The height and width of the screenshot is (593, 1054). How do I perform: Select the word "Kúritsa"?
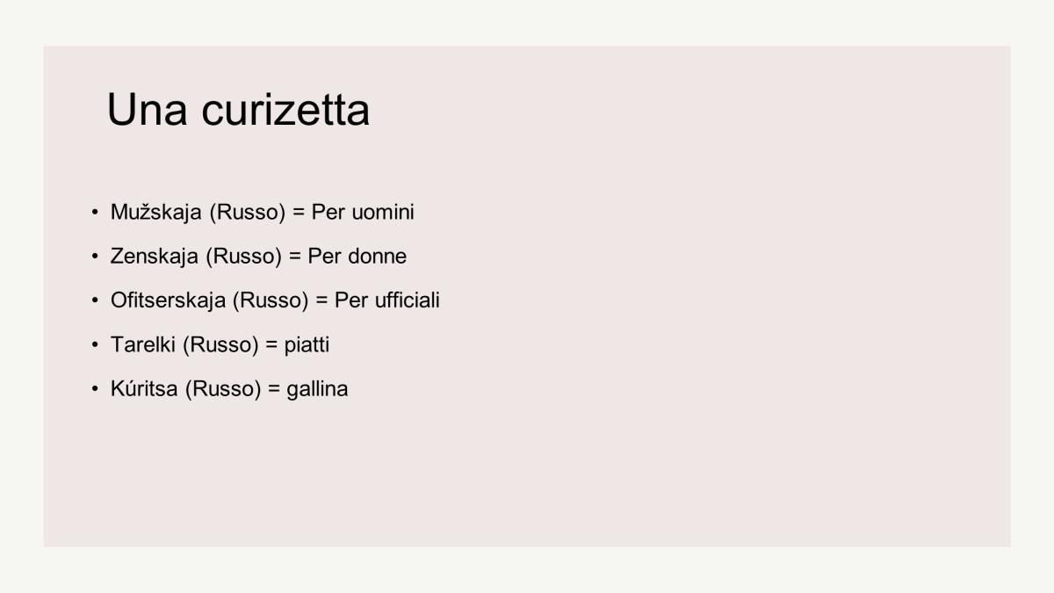click(145, 388)
